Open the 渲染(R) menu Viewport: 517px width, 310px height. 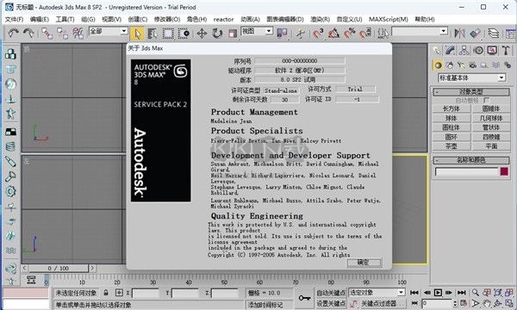tap(320, 19)
